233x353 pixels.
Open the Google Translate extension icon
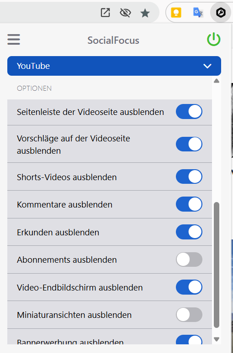pos(198,13)
